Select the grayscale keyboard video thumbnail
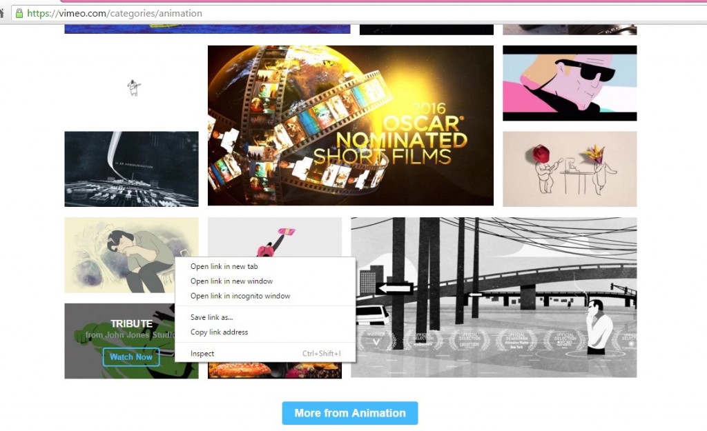Image resolution: width=707 pixels, height=431 pixels. pyautogui.click(x=131, y=168)
